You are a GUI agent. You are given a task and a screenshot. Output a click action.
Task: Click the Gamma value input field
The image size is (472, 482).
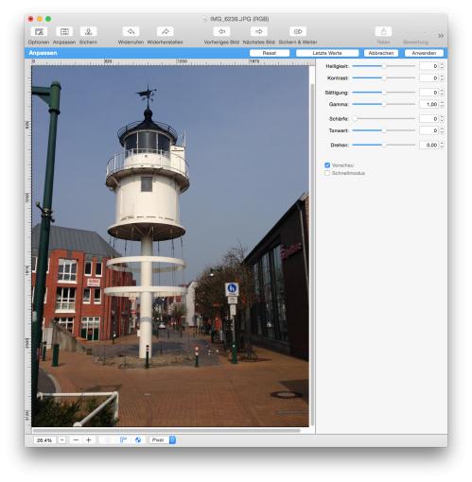coord(429,104)
